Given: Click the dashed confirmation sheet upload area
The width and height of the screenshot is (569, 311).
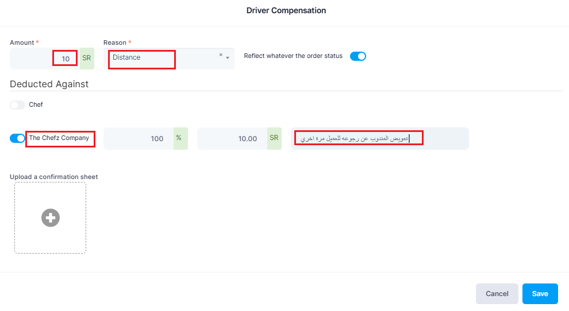Looking at the screenshot, I should point(50,218).
